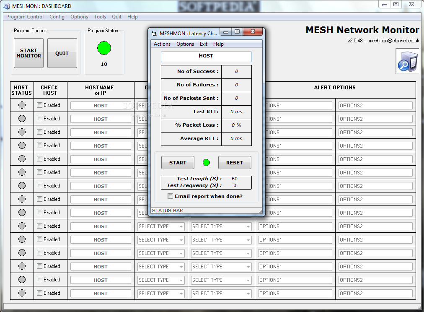Check 'Email report when done?' box
Image resolution: width=424 pixels, height=312 pixels.
170,196
